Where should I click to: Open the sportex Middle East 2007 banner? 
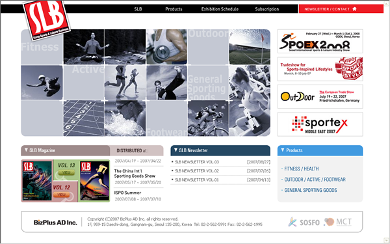[320, 124]
